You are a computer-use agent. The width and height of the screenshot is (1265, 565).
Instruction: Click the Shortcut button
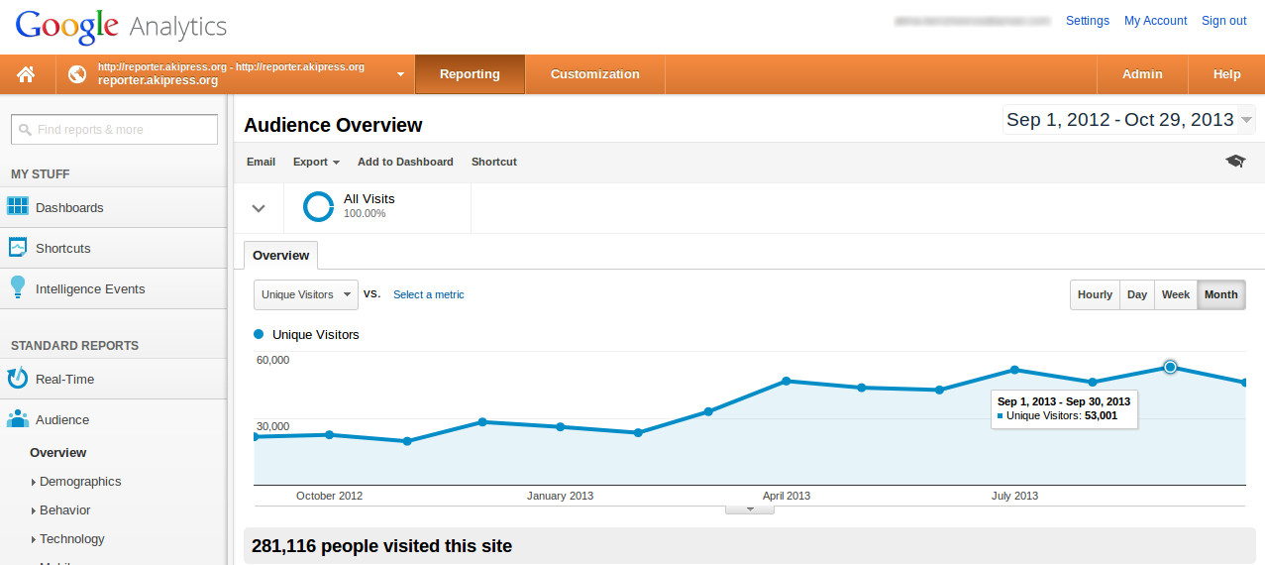click(494, 162)
